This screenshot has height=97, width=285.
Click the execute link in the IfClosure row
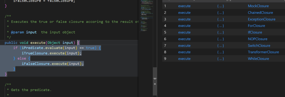coord(184,32)
